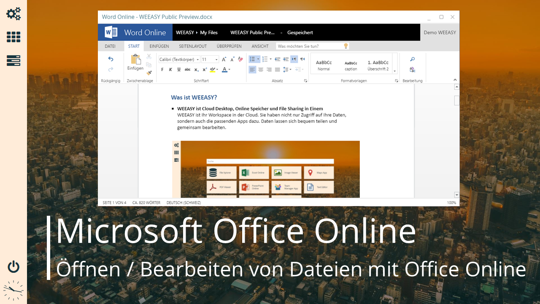540x304 pixels.
Task: Open the Formatvorlagen dialog launcher
Action: pos(397,81)
